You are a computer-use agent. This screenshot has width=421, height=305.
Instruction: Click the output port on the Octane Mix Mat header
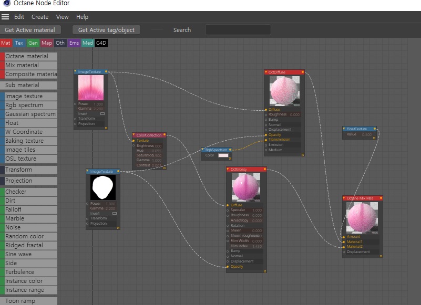[381, 198]
